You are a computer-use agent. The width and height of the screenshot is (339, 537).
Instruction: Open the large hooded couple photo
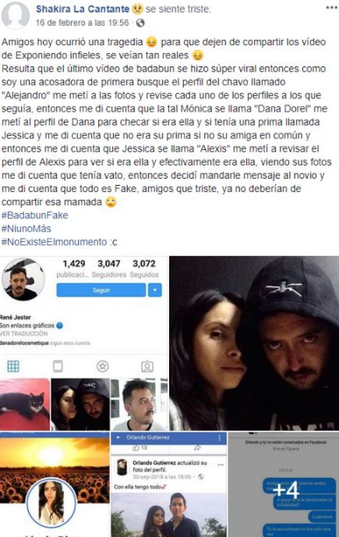254,343
